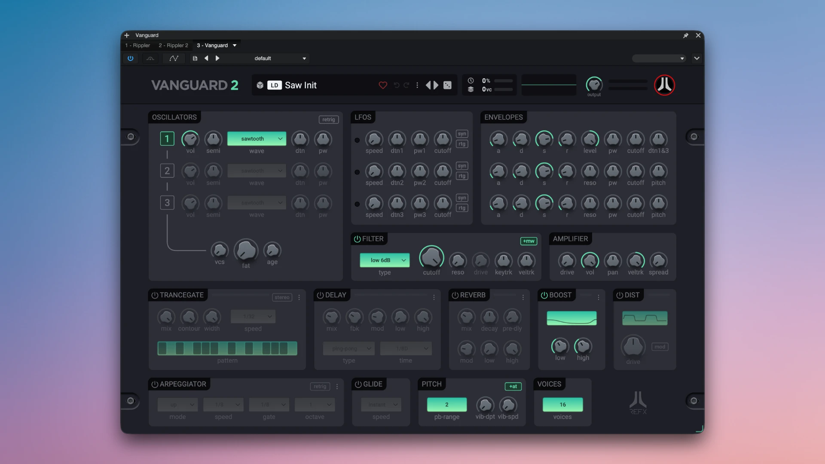The image size is (825, 464).
Task: Open the Reverb three-dot options
Action: (x=523, y=297)
